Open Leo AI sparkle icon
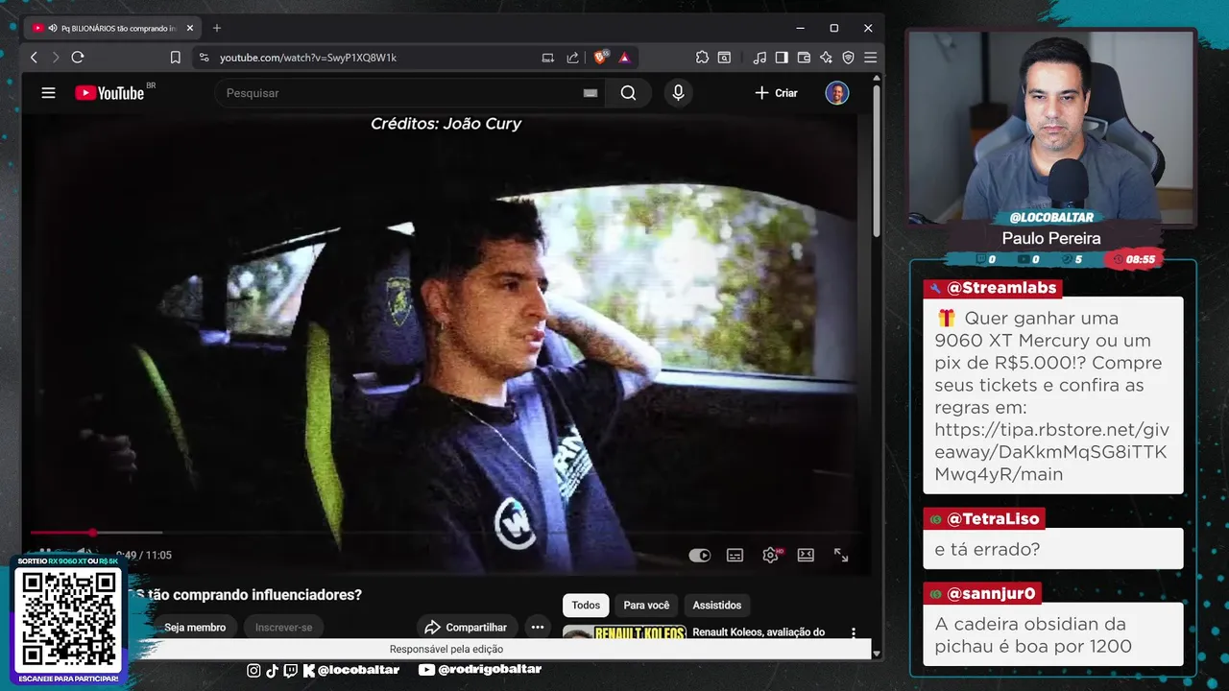Screen dimensions: 1229x691 826,58
